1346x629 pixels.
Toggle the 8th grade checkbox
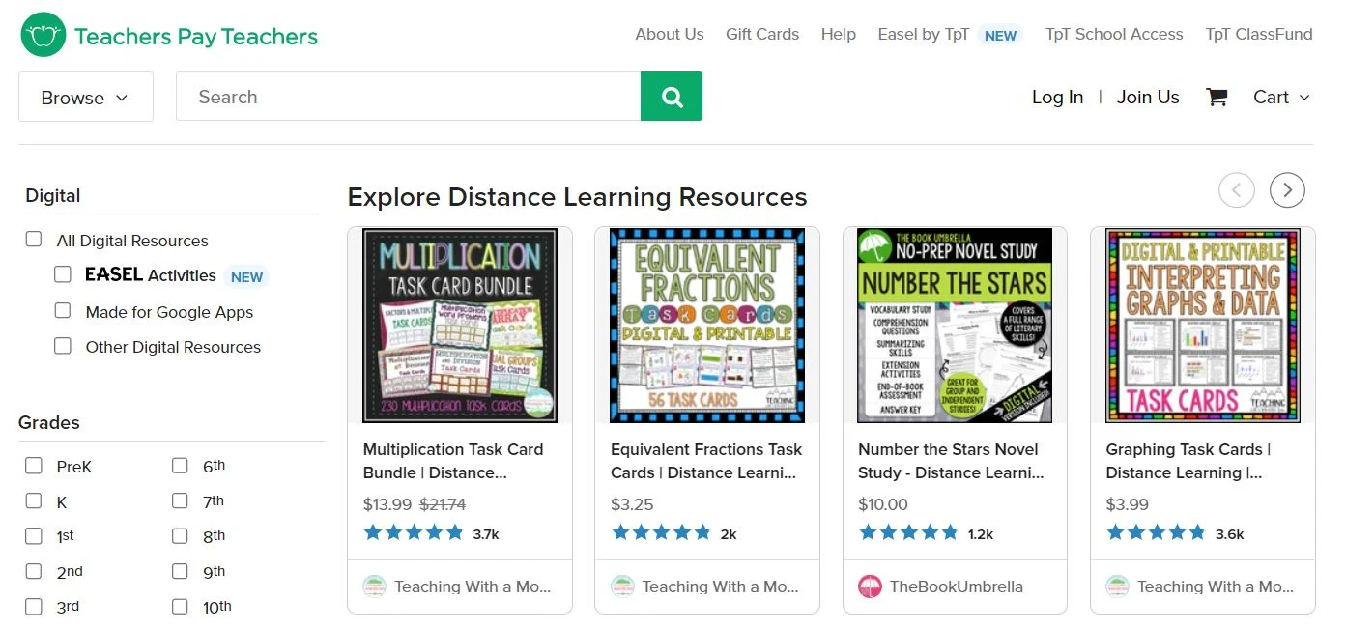click(180, 535)
